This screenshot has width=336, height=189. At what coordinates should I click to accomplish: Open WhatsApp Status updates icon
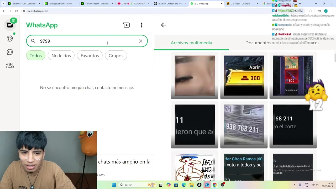click(10, 39)
